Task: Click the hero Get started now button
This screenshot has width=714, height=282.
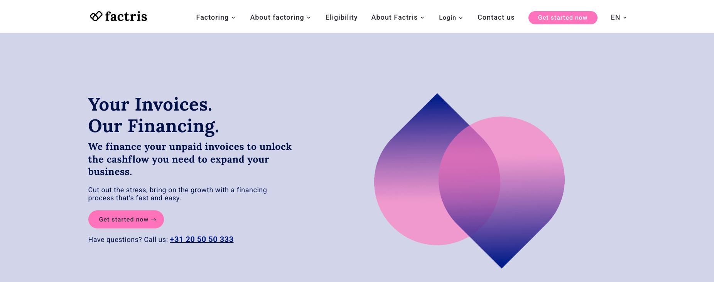Action: coord(123,219)
